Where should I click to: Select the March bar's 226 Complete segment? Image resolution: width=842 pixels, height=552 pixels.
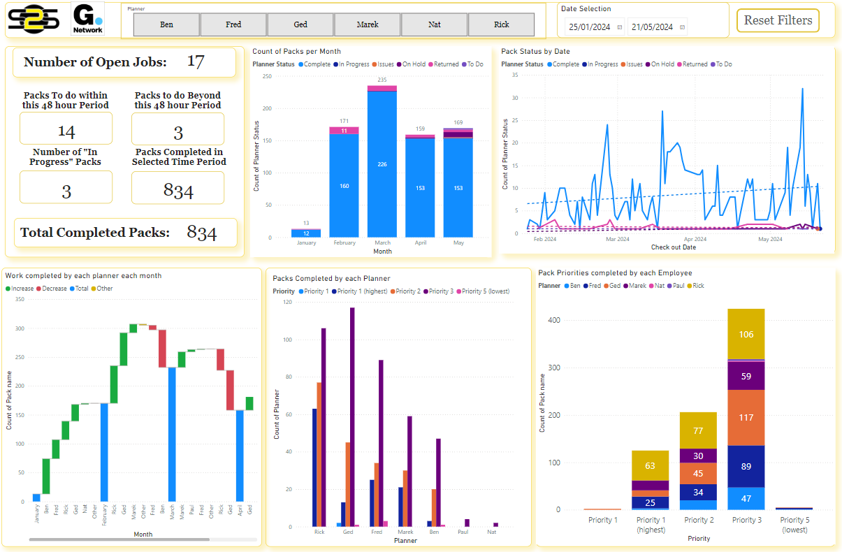coord(382,164)
